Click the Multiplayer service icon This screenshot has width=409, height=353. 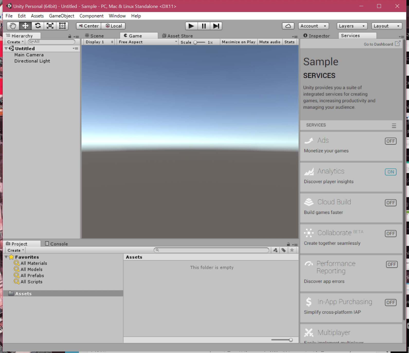309,332
